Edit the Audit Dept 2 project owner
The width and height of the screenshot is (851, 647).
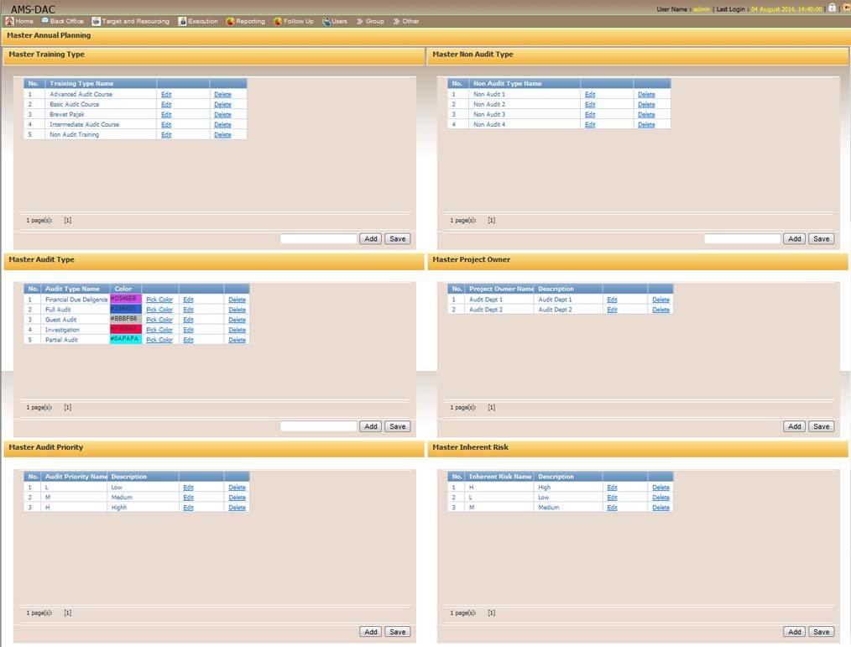click(x=612, y=310)
